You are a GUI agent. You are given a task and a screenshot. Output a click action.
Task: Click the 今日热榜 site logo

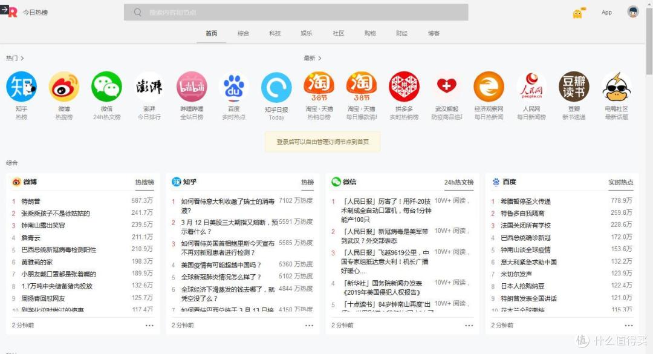13,13
